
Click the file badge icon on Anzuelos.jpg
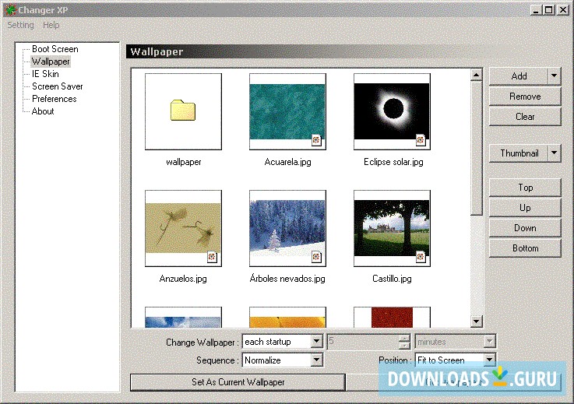[x=212, y=257]
